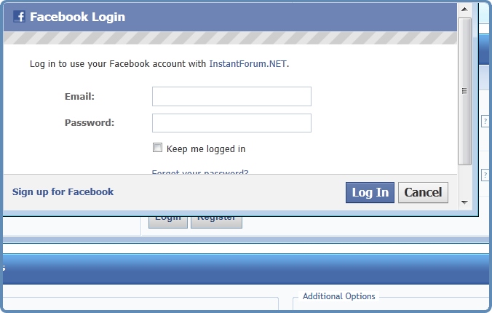
Task: Toggle the Keep me logged in checkbox
Action: (157, 148)
